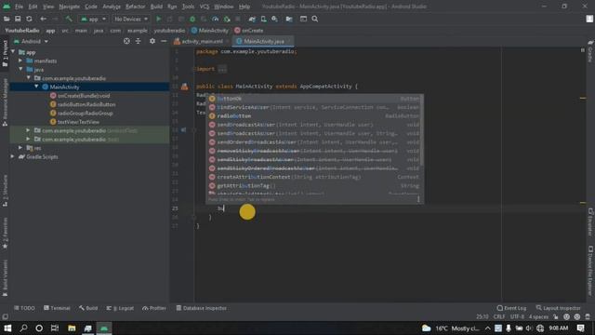Open the Edit menu

coord(33,7)
